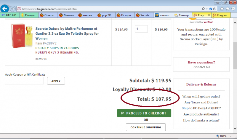Open Secrete Datura product title link
This screenshot has height=139, width=237.
67,33
